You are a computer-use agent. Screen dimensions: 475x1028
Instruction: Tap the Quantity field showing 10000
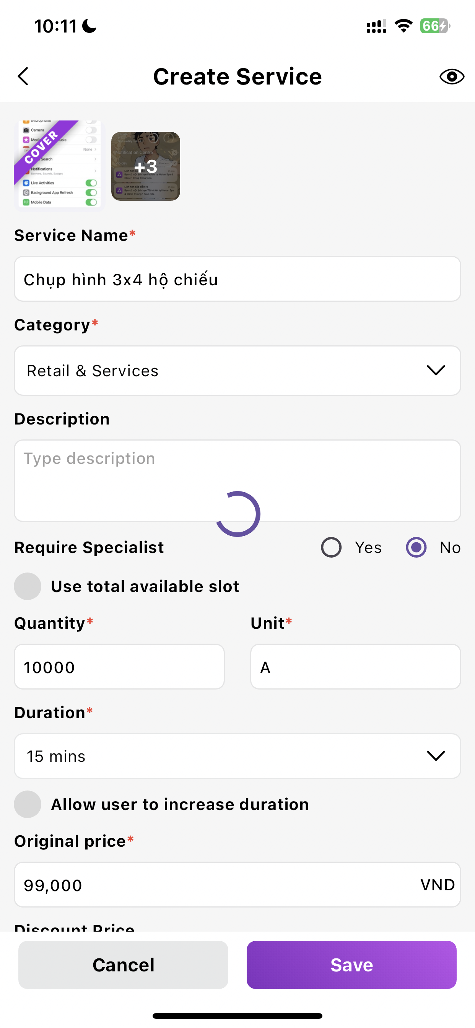[x=119, y=667]
